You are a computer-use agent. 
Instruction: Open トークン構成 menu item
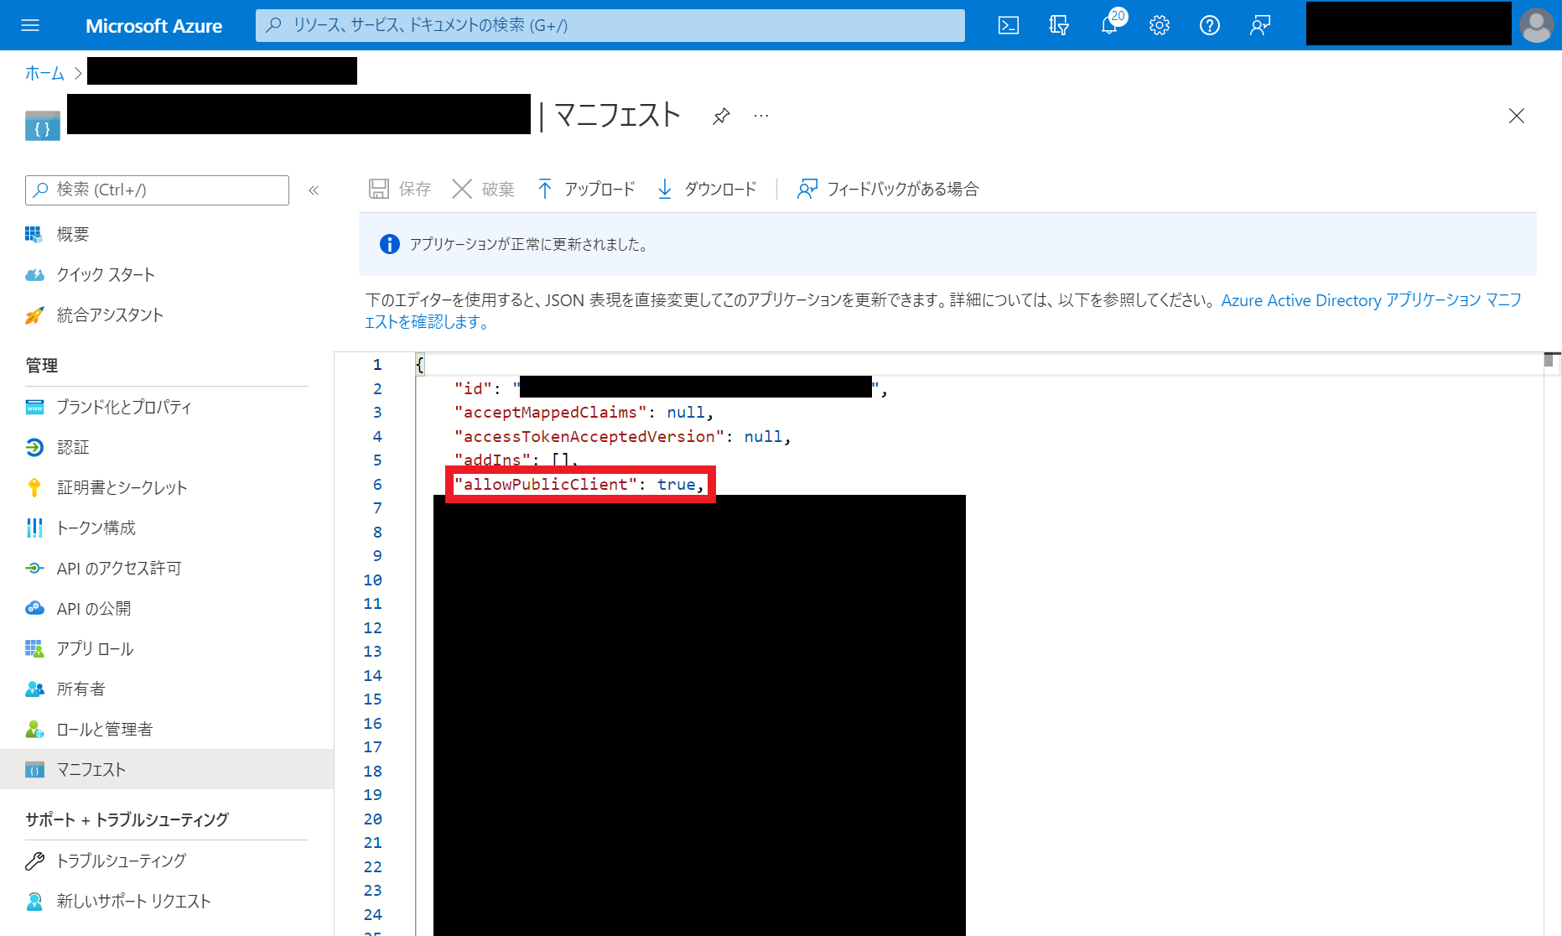pos(96,528)
